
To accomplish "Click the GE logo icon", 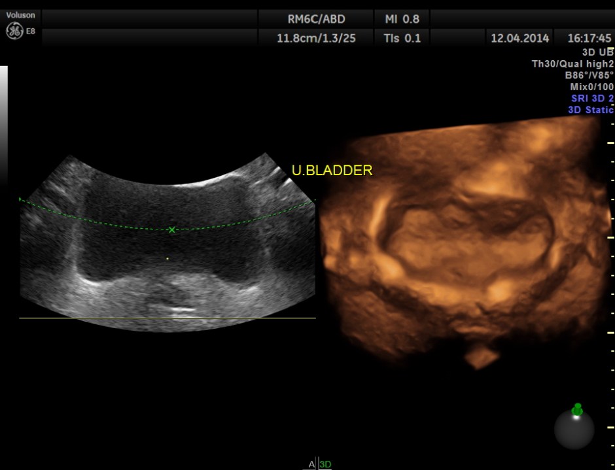I will [x=12, y=31].
